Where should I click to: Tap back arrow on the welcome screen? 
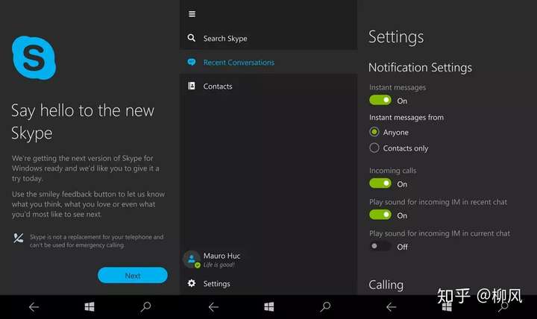pos(34,307)
